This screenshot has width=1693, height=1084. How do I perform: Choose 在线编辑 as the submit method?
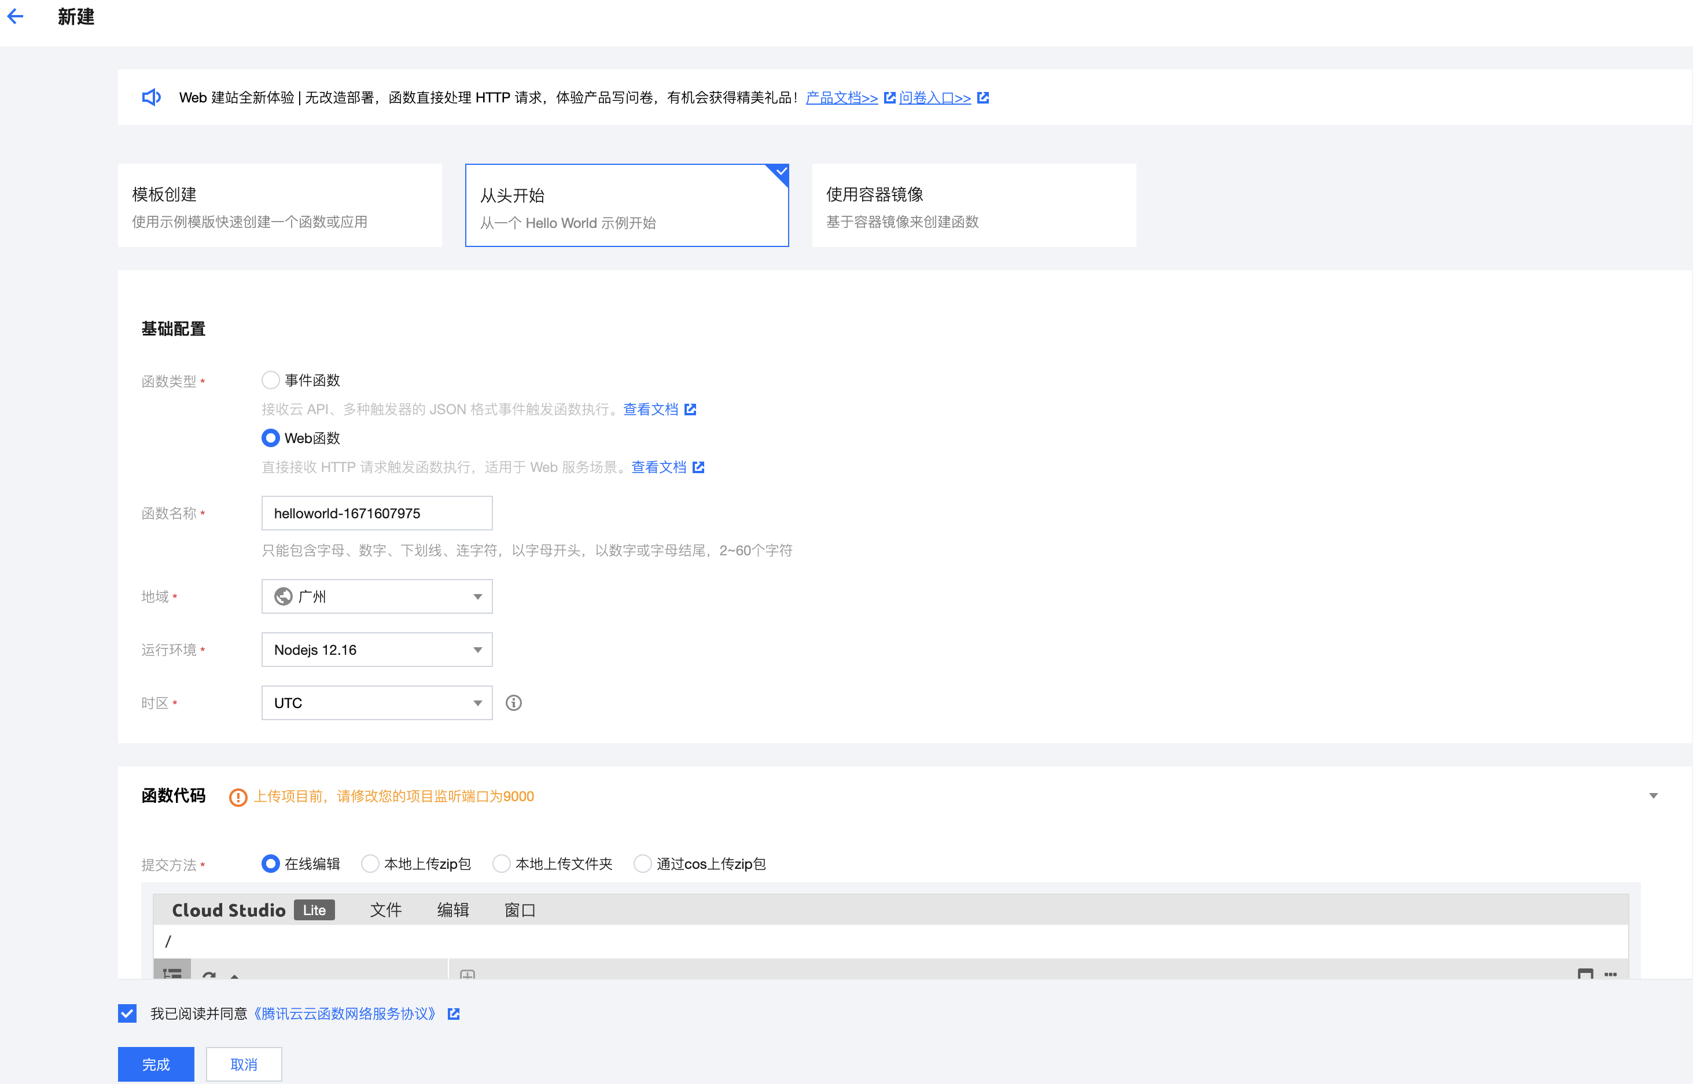[270, 864]
